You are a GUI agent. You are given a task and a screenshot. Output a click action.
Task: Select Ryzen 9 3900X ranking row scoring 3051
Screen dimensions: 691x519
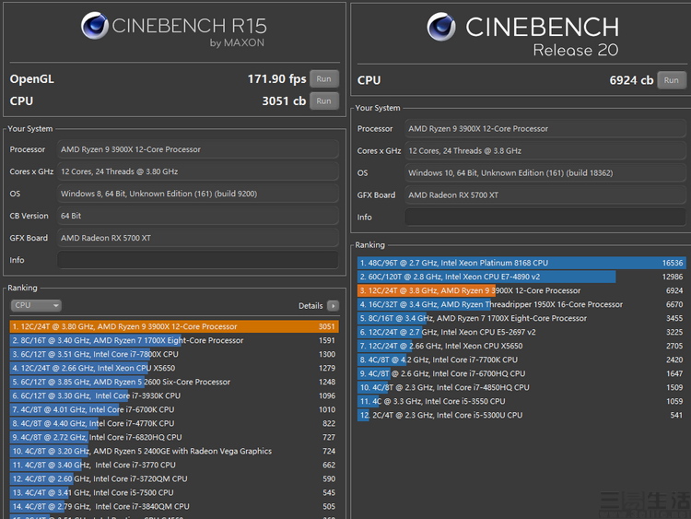click(174, 326)
